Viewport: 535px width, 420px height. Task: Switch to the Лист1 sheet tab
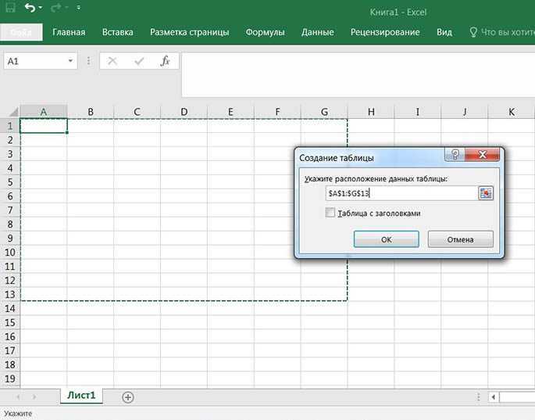pos(81,396)
